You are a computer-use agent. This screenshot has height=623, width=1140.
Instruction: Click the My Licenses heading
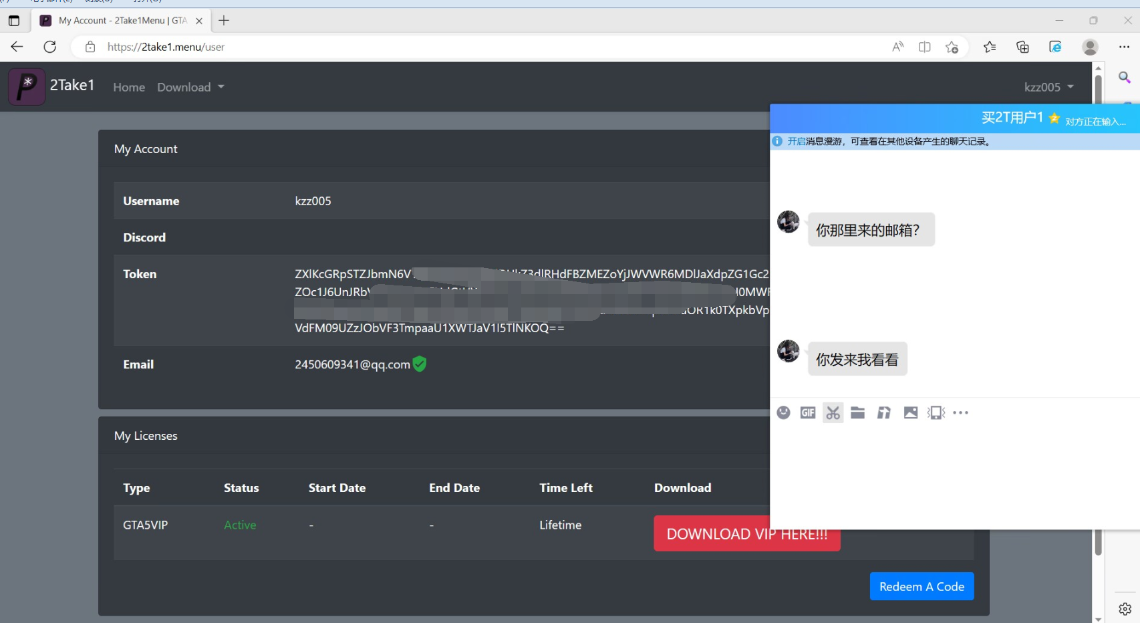146,436
